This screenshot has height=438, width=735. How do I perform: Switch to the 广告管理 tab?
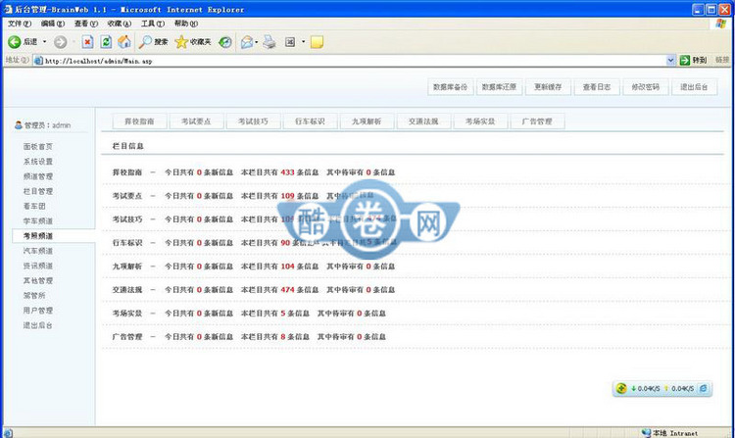(537, 122)
